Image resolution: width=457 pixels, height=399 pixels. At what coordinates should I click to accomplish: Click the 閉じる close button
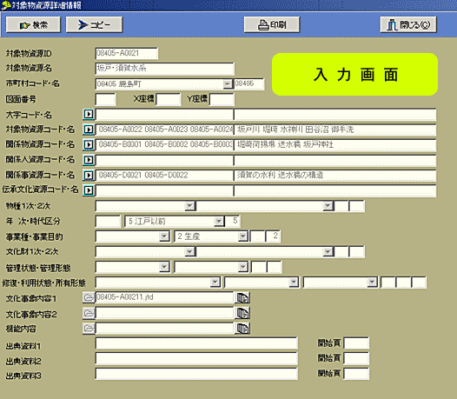pyautogui.click(x=408, y=25)
